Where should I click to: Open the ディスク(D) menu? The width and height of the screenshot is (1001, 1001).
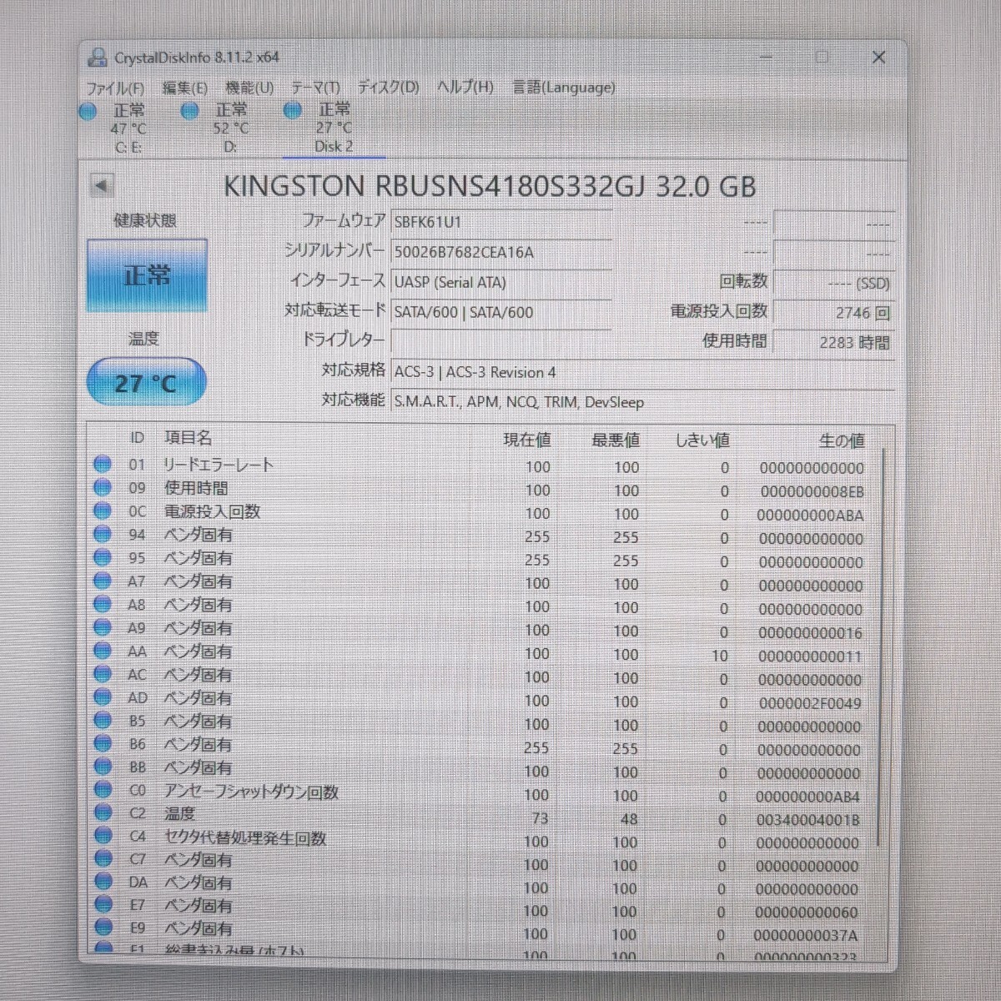click(x=388, y=88)
